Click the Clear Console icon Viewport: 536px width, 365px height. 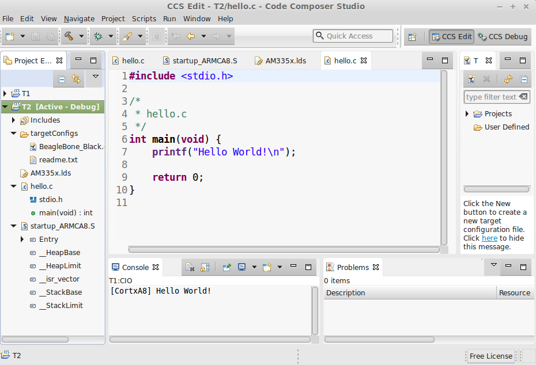click(x=190, y=267)
